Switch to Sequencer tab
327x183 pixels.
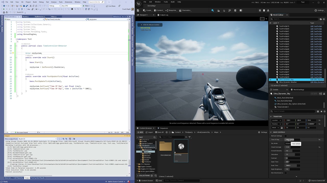click(163, 128)
